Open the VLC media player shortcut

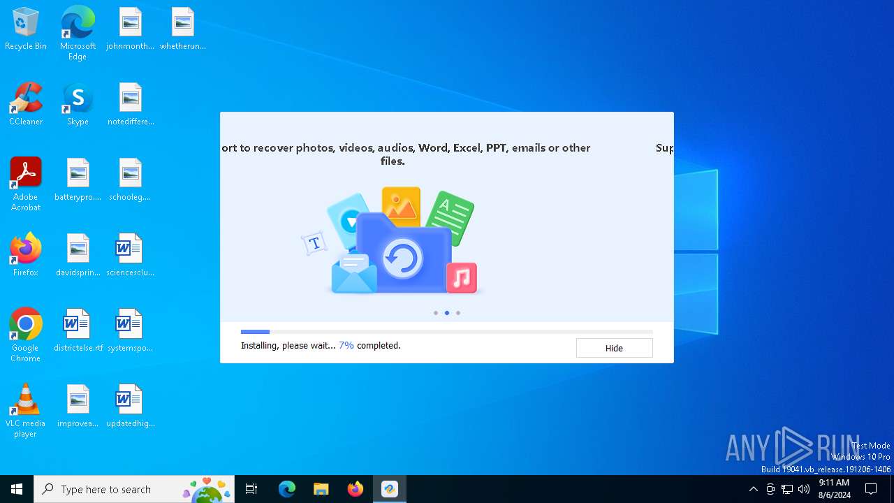tap(26, 411)
